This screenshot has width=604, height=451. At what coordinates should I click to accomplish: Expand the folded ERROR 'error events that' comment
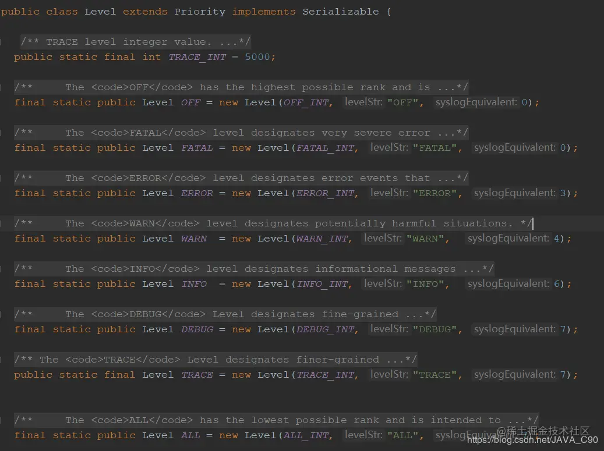point(241,178)
